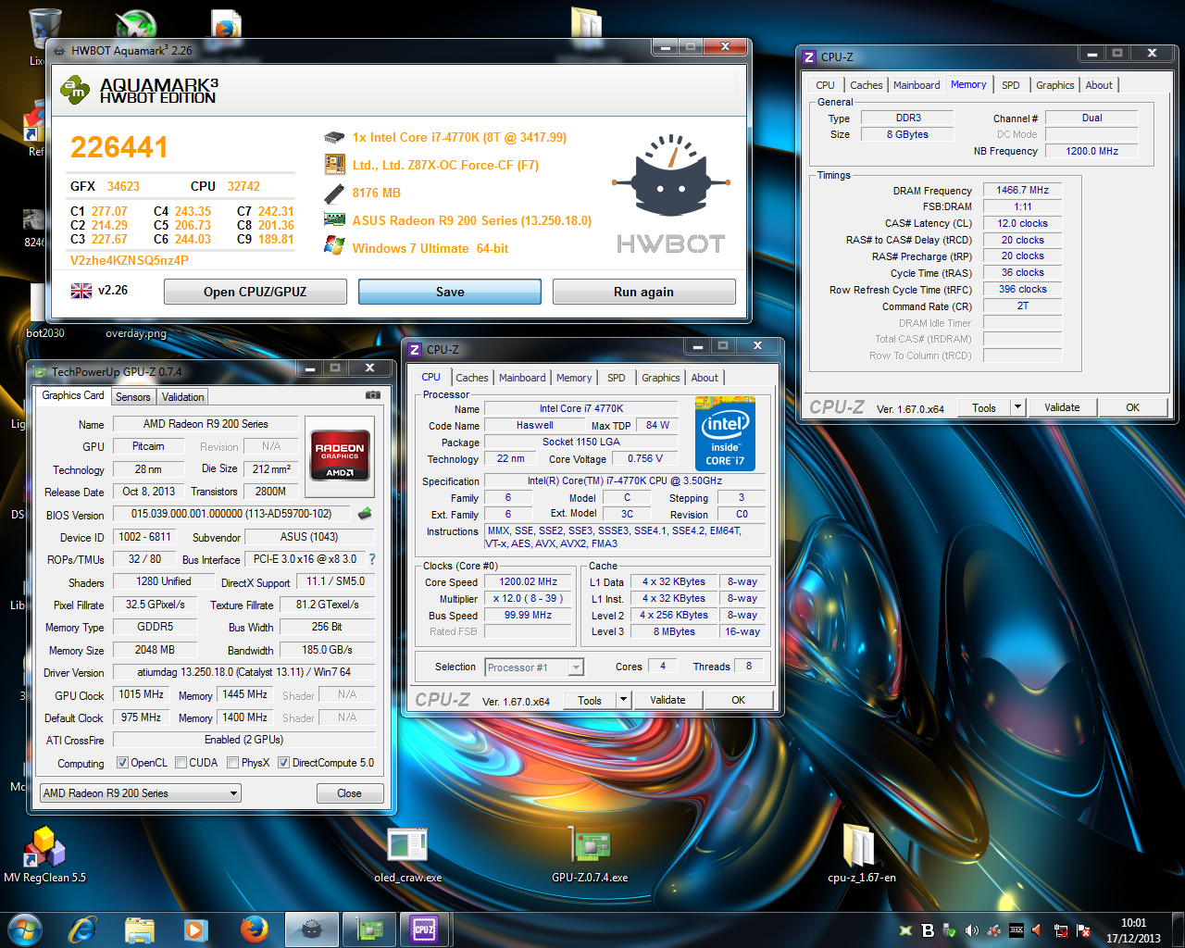Click the DRAM Frequency 1466.7 MHz value
The width and height of the screenshot is (1185, 948).
click(1022, 190)
